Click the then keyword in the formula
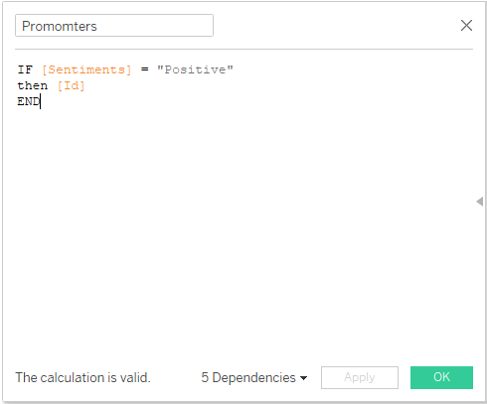Image resolution: width=487 pixels, height=404 pixels. click(x=33, y=85)
